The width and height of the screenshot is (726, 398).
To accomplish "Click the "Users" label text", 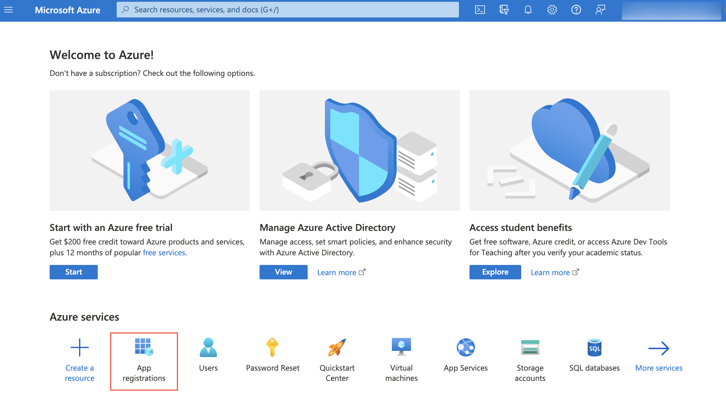I will point(208,368).
